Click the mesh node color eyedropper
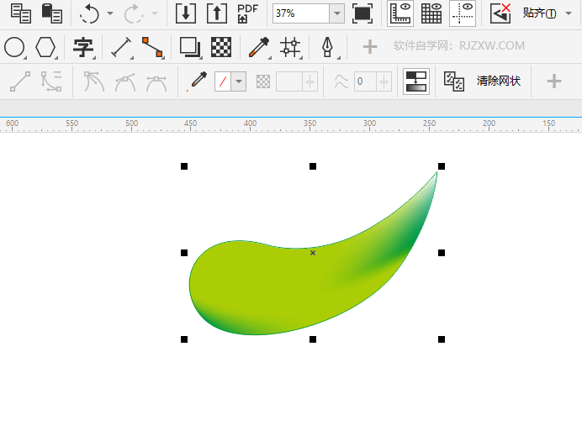 coord(198,81)
